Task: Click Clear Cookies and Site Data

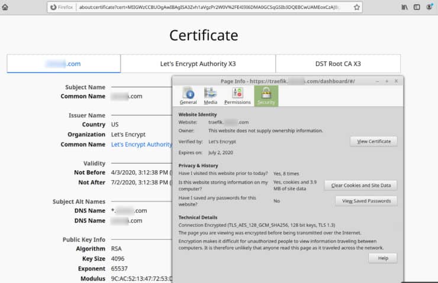Action: tap(360, 186)
